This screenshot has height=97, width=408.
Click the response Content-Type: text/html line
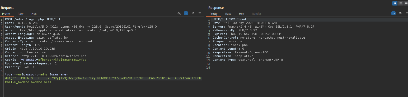pyautogui.click(x=248, y=60)
